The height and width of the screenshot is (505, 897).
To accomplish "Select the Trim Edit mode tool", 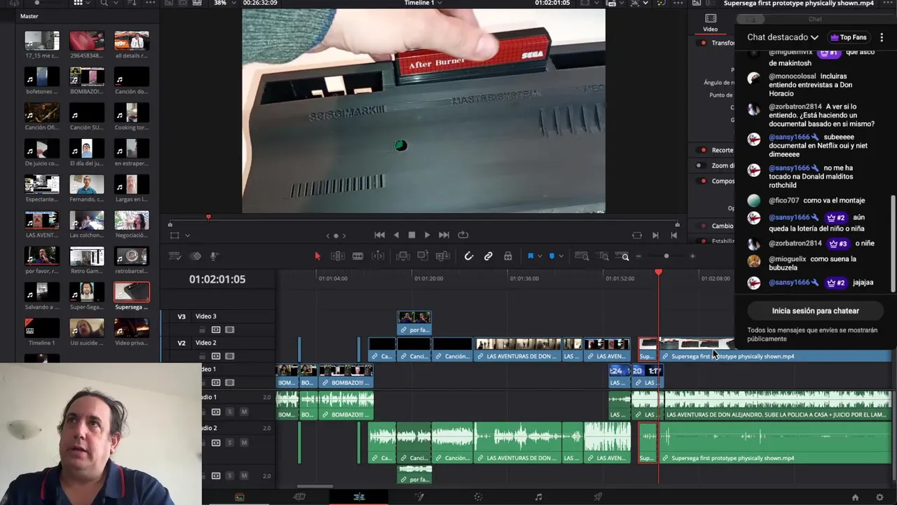I will (338, 256).
